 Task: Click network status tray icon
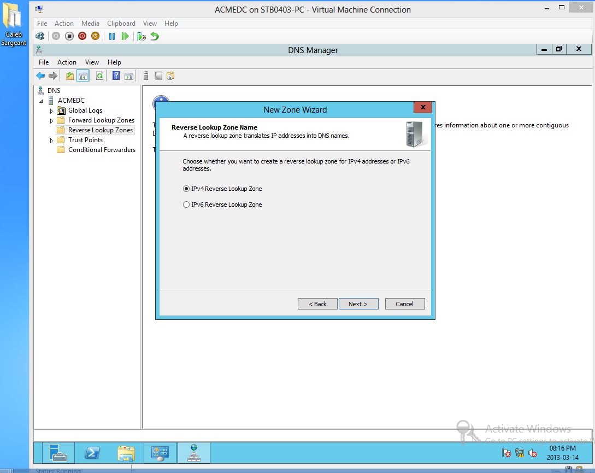[x=520, y=453]
